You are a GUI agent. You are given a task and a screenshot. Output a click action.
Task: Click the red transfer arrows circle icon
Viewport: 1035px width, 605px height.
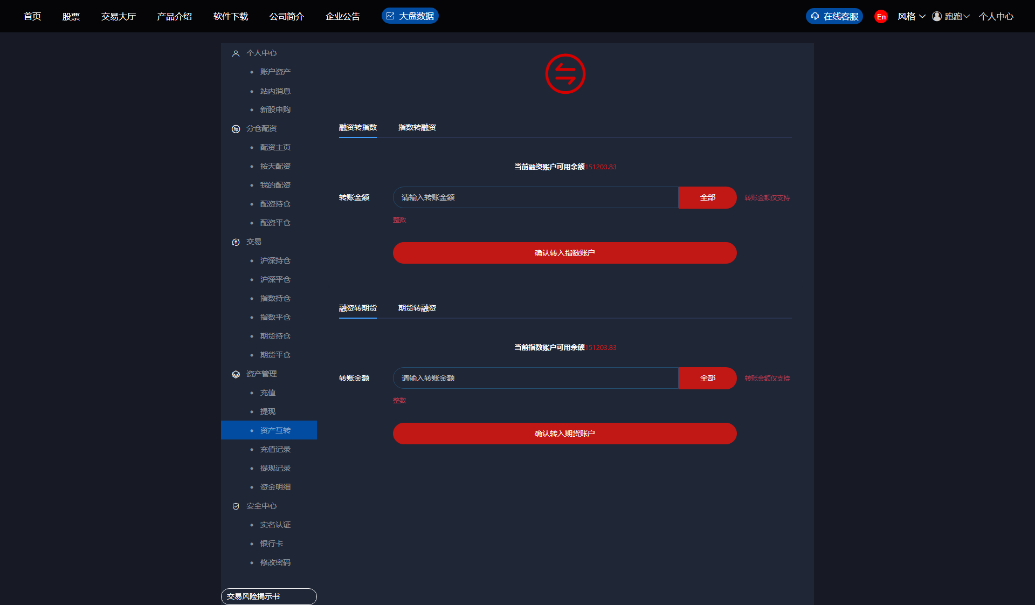coord(565,74)
